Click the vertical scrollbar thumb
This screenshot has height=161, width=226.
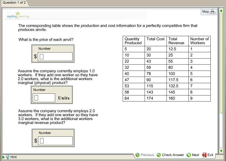click(x=221, y=63)
